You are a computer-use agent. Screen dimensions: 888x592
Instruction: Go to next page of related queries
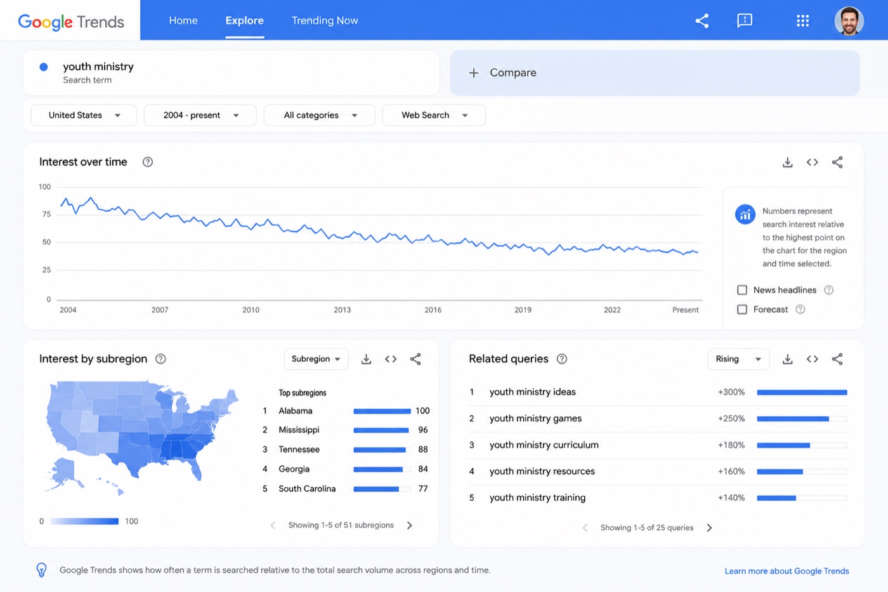pos(709,528)
